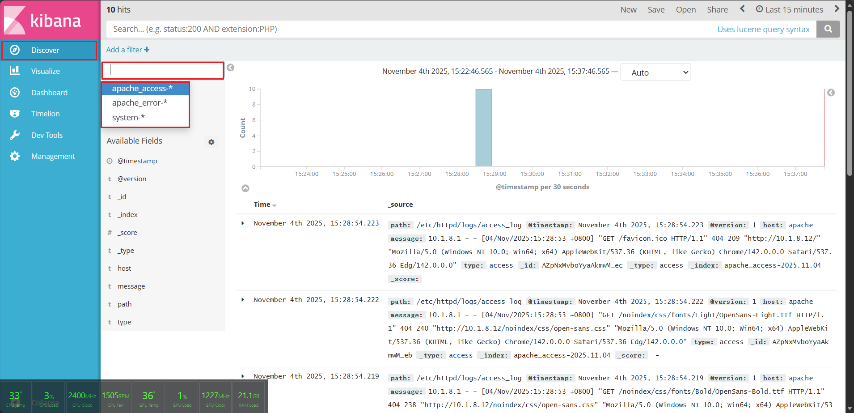Select system-* index pattern
This screenshot has height=413, width=854.
pyautogui.click(x=145, y=118)
